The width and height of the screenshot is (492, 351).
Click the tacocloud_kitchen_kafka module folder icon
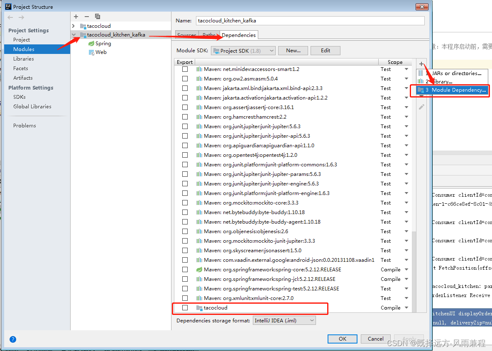pos(83,35)
